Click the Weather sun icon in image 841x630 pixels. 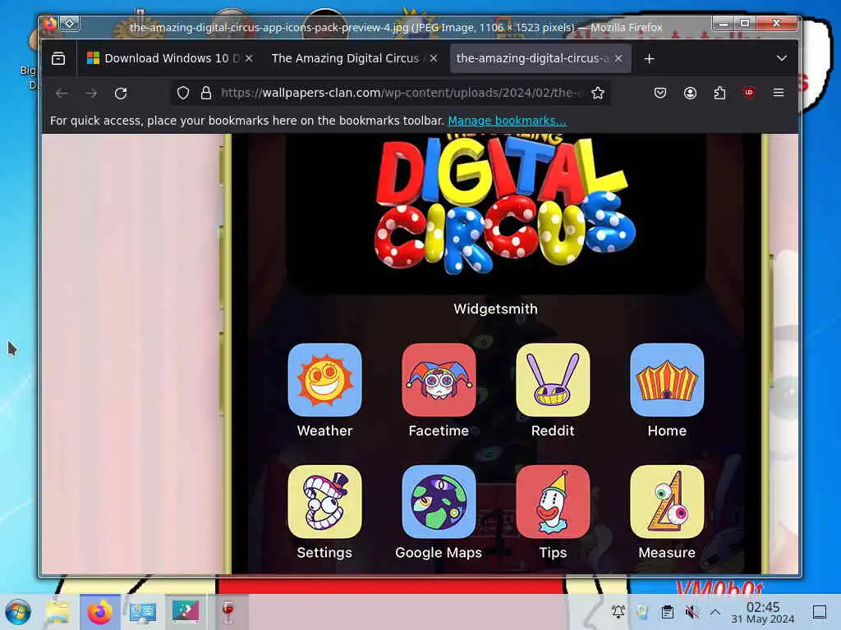pos(324,379)
